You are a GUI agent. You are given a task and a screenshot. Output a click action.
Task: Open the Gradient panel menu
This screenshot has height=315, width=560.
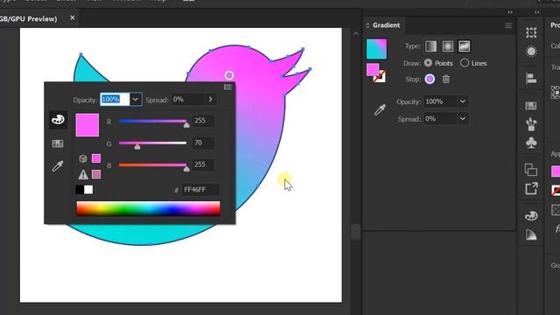[508, 25]
